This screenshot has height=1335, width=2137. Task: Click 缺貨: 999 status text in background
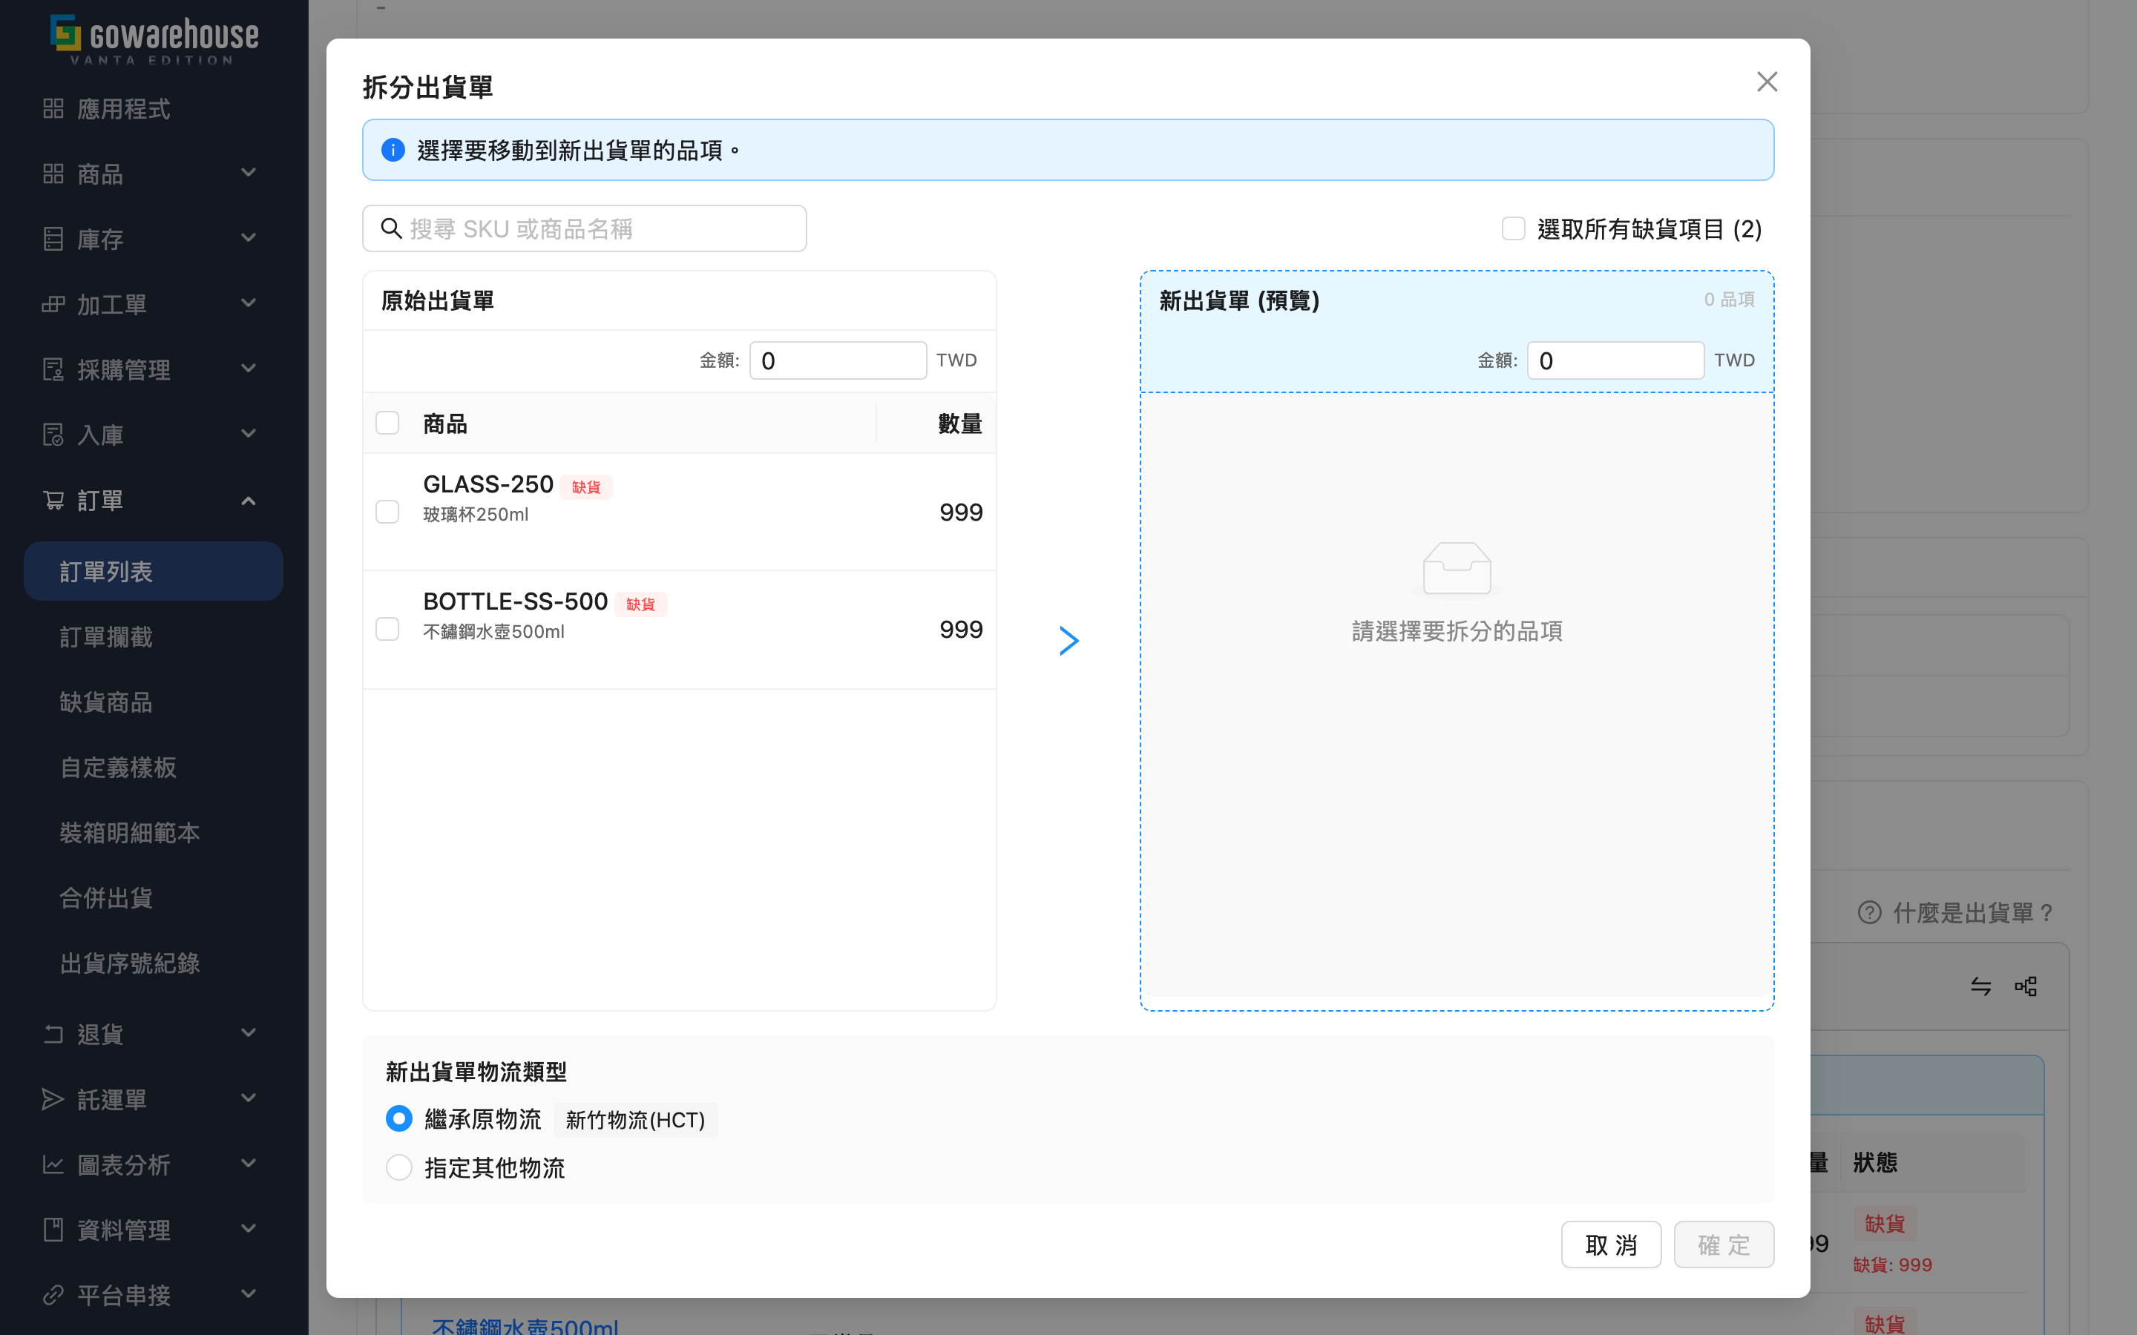[x=1892, y=1265]
